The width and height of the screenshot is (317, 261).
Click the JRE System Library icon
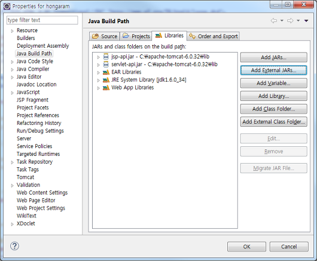pos(106,80)
